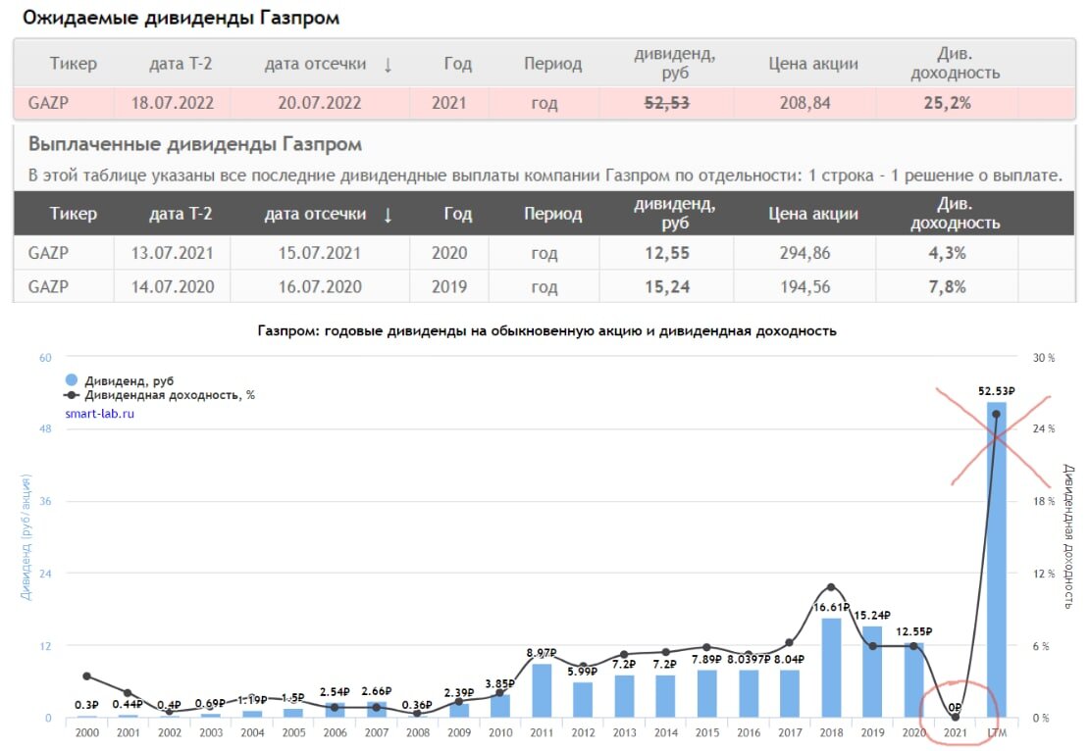Click the sort arrow in the dark paid dividends header

pyautogui.click(x=388, y=215)
